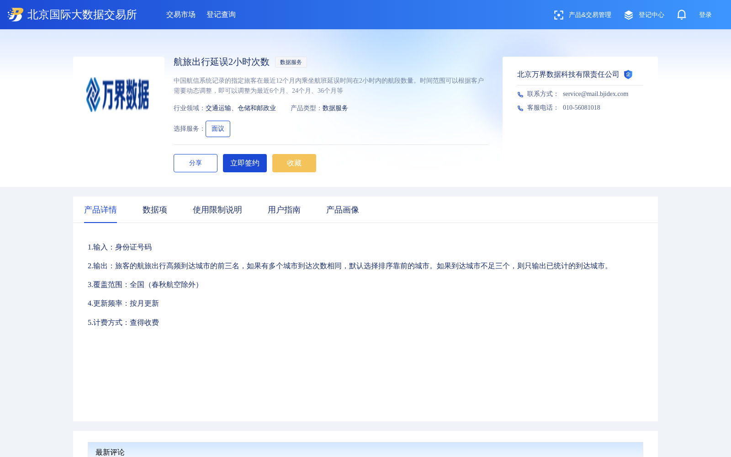Go to 登记中心

point(652,15)
